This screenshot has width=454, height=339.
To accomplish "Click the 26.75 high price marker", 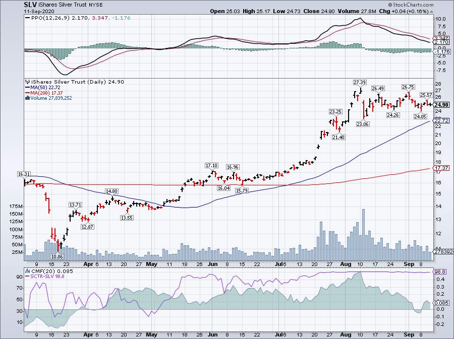I will (408, 87).
